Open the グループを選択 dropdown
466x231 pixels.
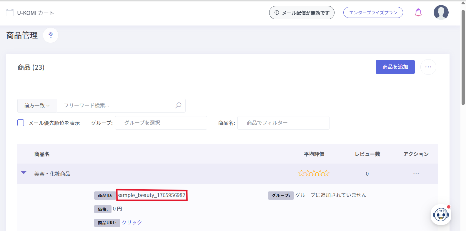(161, 123)
